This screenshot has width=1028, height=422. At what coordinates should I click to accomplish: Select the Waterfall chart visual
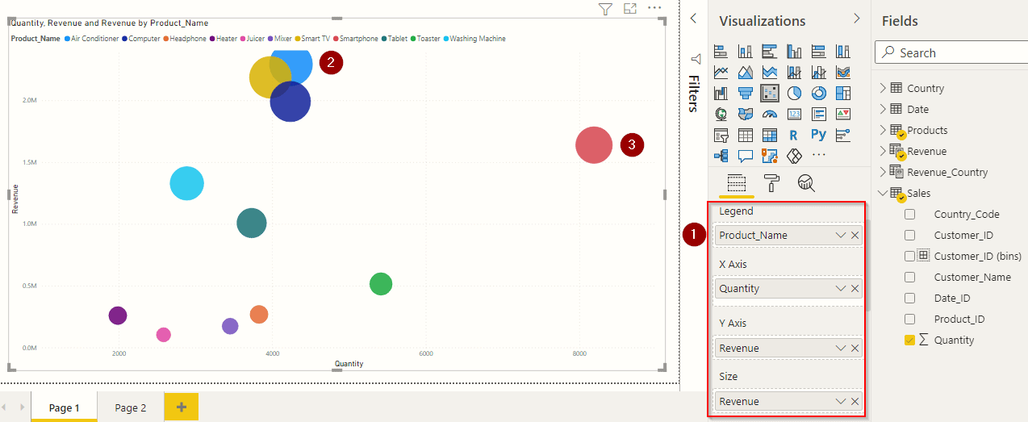(x=721, y=93)
